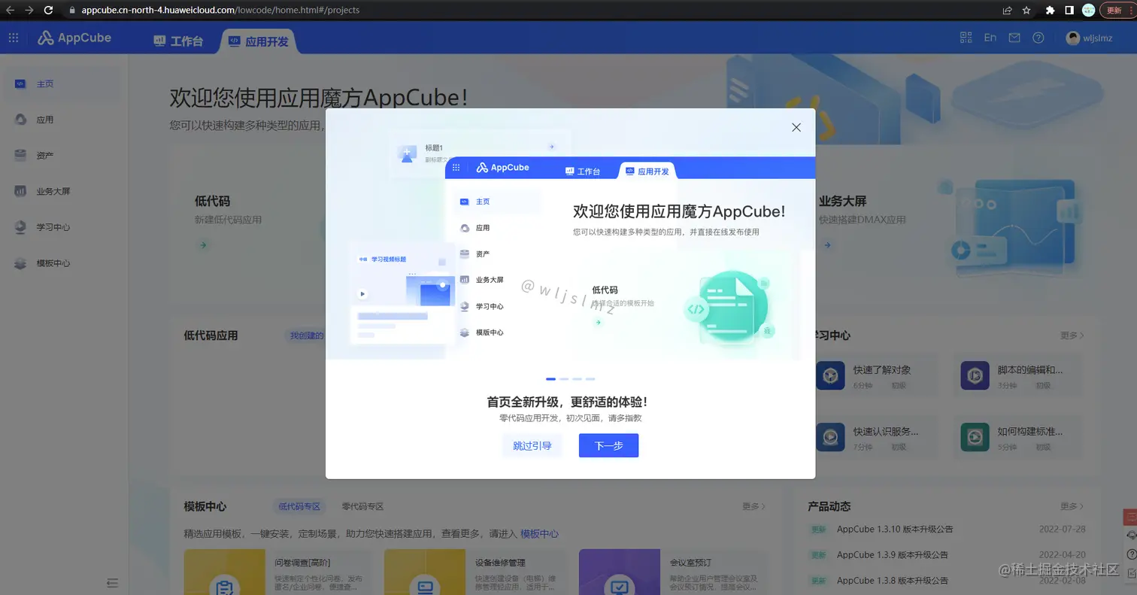Viewport: 1137px width, 595px height.
Task: Open AppCube 1.3.9 版本升级公告
Action: click(893, 554)
